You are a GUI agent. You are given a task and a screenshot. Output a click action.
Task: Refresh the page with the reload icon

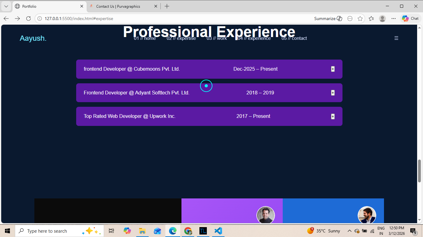(x=28, y=19)
